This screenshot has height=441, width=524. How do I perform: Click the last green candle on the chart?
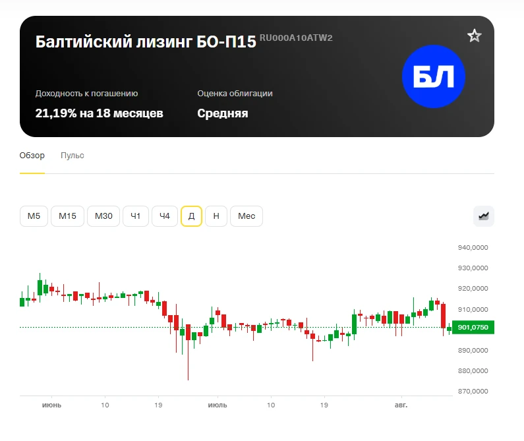click(449, 329)
